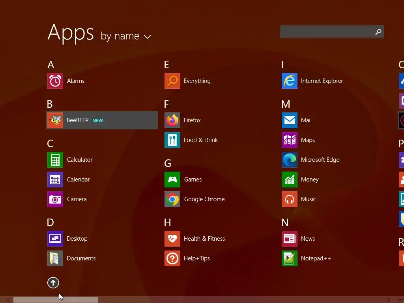Open the Calendar app icon
This screenshot has height=303, width=404.
point(55,180)
